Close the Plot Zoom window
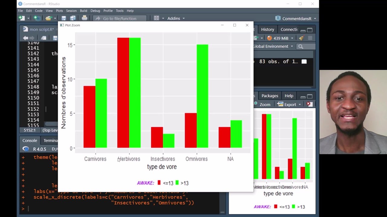The height and width of the screenshot is (217, 387). coord(247,25)
